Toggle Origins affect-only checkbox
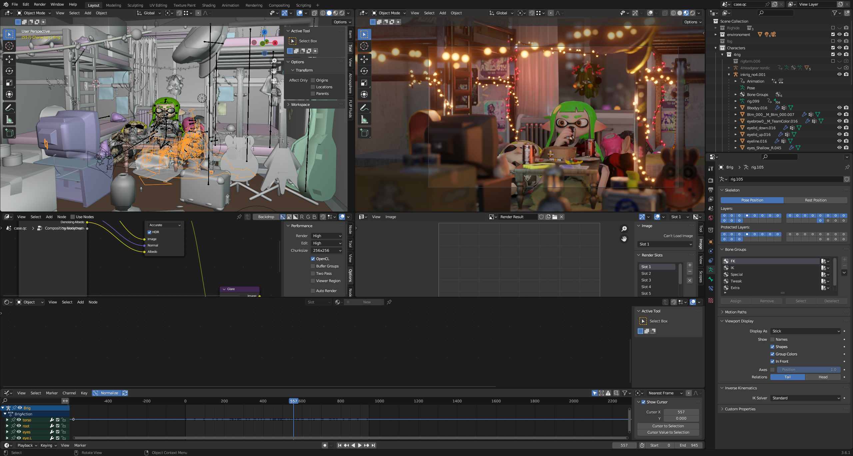 (x=313, y=80)
